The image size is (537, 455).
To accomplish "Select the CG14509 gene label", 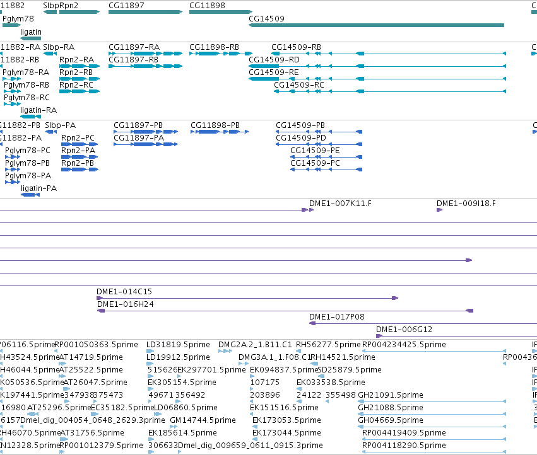I will coord(266,18).
